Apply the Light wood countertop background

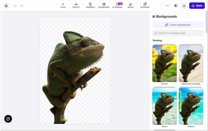pos(191,63)
